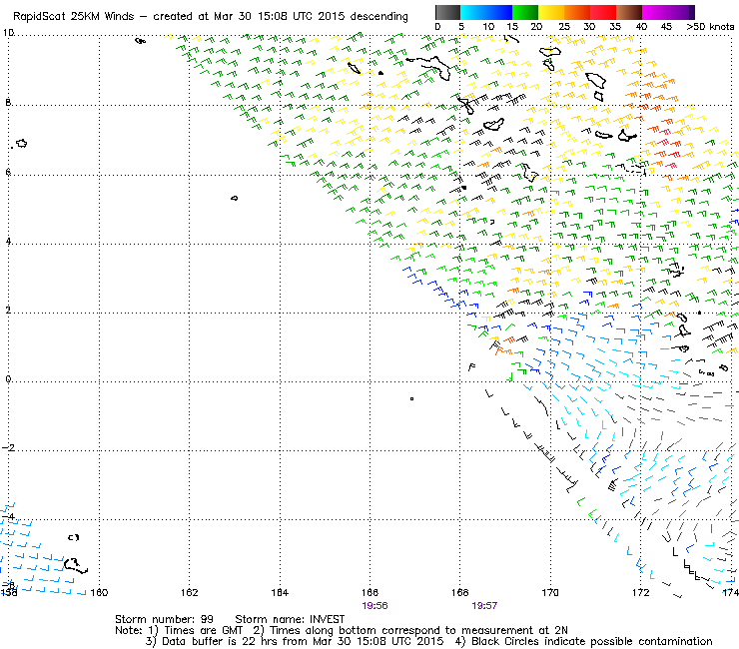Click the latitude 0 axis label
This screenshot has width=739, height=649.
pyautogui.click(x=8, y=379)
